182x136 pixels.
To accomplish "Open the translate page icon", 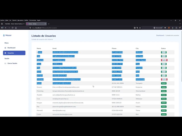I will click(x=137, y=28).
